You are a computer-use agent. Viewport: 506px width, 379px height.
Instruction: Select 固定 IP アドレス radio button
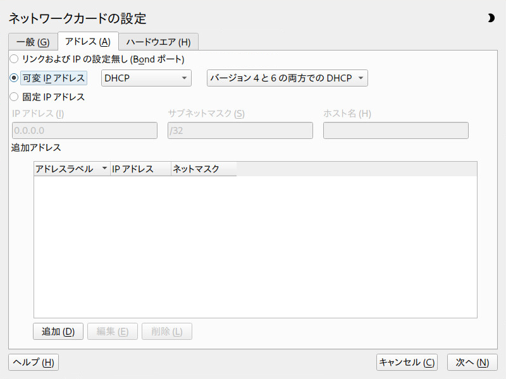[x=14, y=97]
